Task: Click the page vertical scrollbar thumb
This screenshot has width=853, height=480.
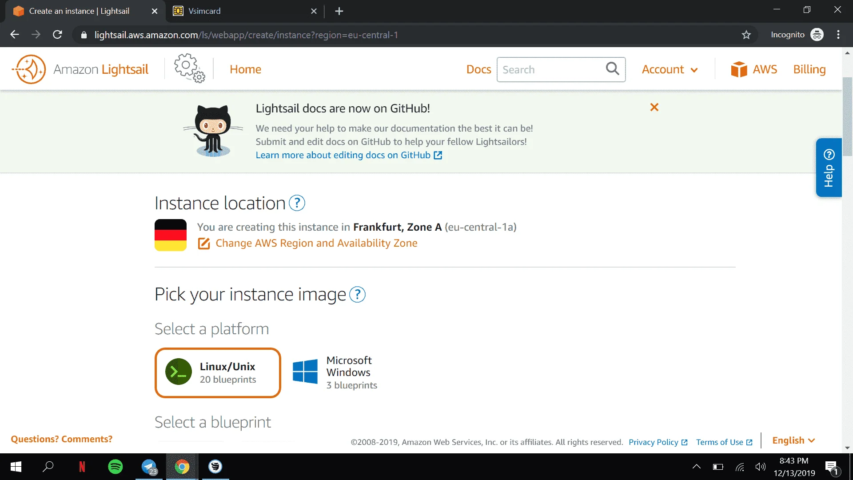Action: point(847,116)
